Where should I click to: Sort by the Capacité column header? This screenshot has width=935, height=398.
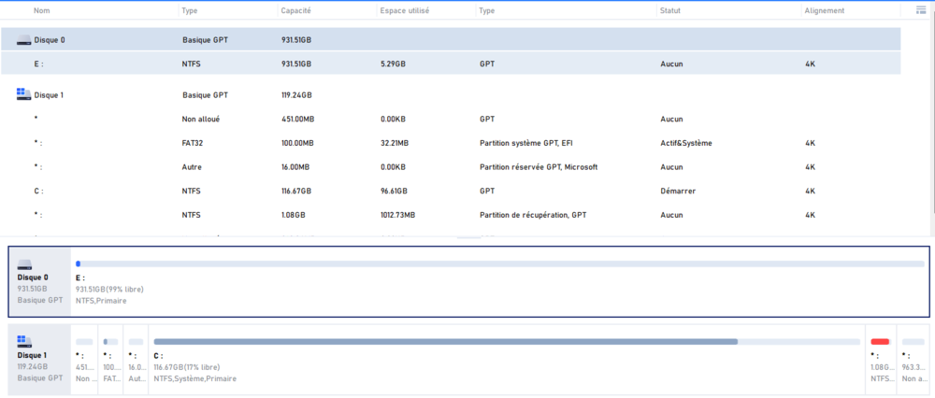296,10
